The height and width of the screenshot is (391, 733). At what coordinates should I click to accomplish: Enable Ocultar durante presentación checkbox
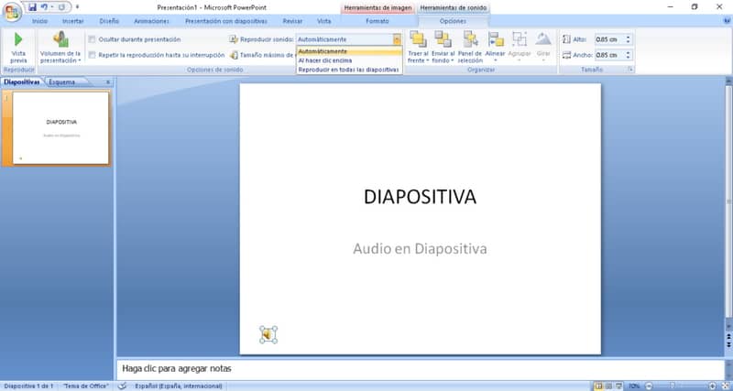click(93, 39)
